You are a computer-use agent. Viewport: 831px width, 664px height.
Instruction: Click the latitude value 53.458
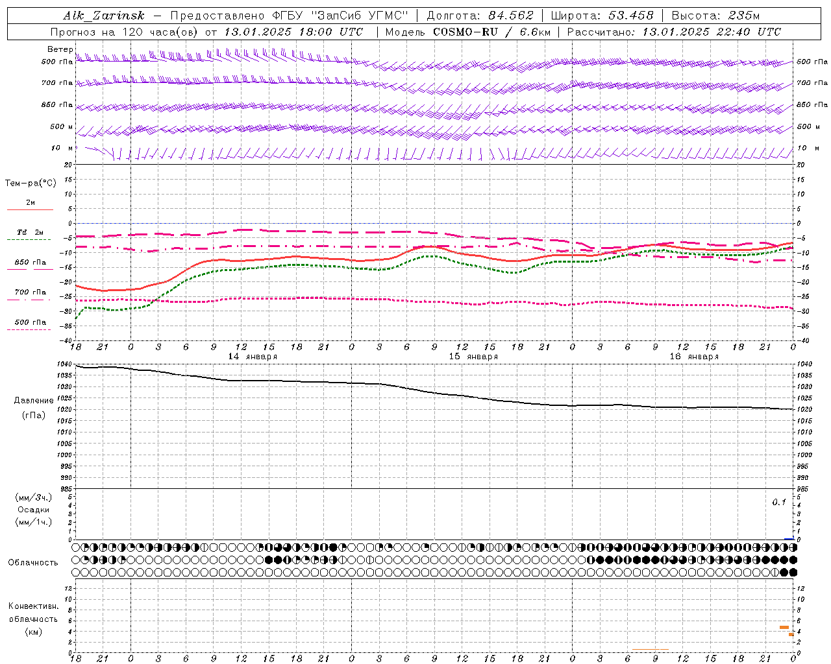(x=630, y=16)
